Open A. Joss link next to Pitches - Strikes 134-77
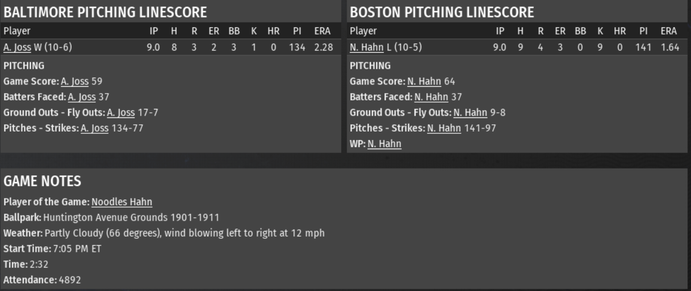691x291 pixels. (x=91, y=128)
